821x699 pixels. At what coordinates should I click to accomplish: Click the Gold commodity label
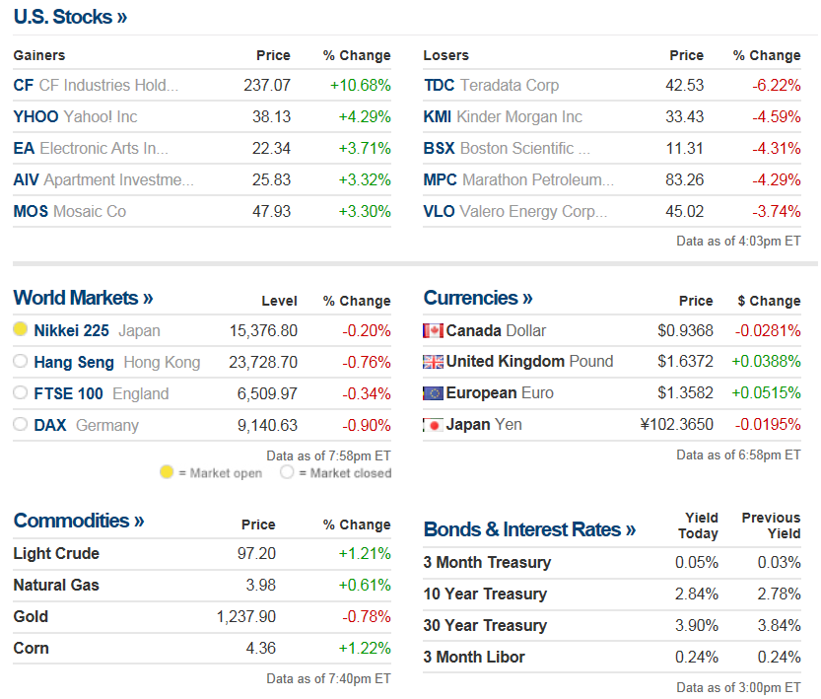pos(31,617)
